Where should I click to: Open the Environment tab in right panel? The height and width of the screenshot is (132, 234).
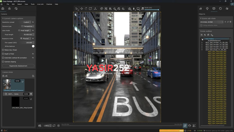pos(201,9)
